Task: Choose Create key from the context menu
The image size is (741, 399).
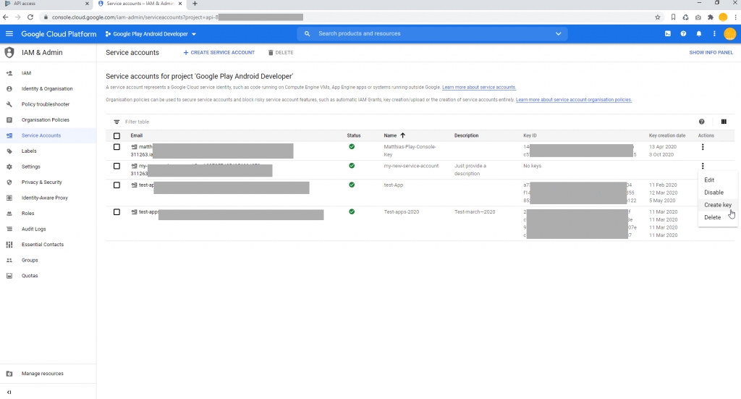Action: point(717,205)
